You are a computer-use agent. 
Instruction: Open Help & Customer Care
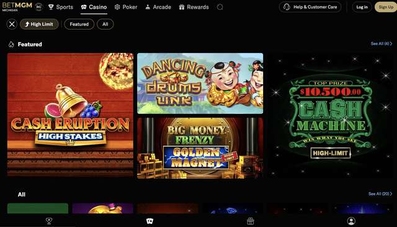[310, 7]
